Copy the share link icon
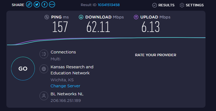 click(x=29, y=5)
